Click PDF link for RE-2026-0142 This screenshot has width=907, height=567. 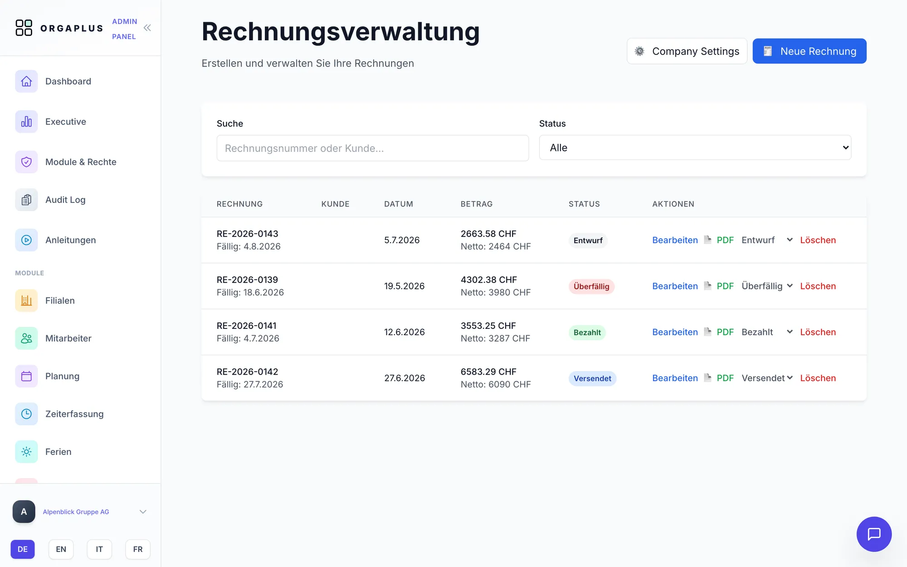tap(725, 378)
